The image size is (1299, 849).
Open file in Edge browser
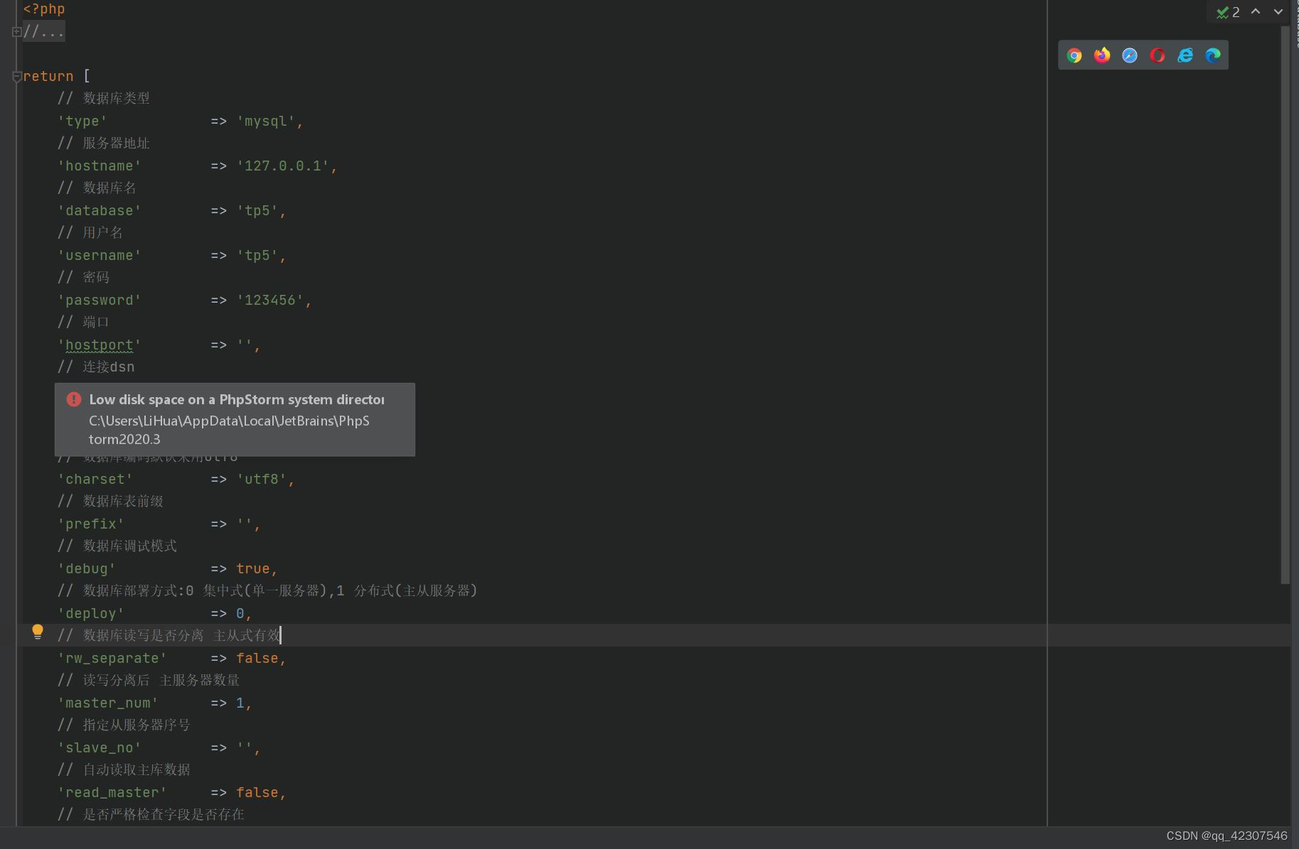pos(1212,55)
